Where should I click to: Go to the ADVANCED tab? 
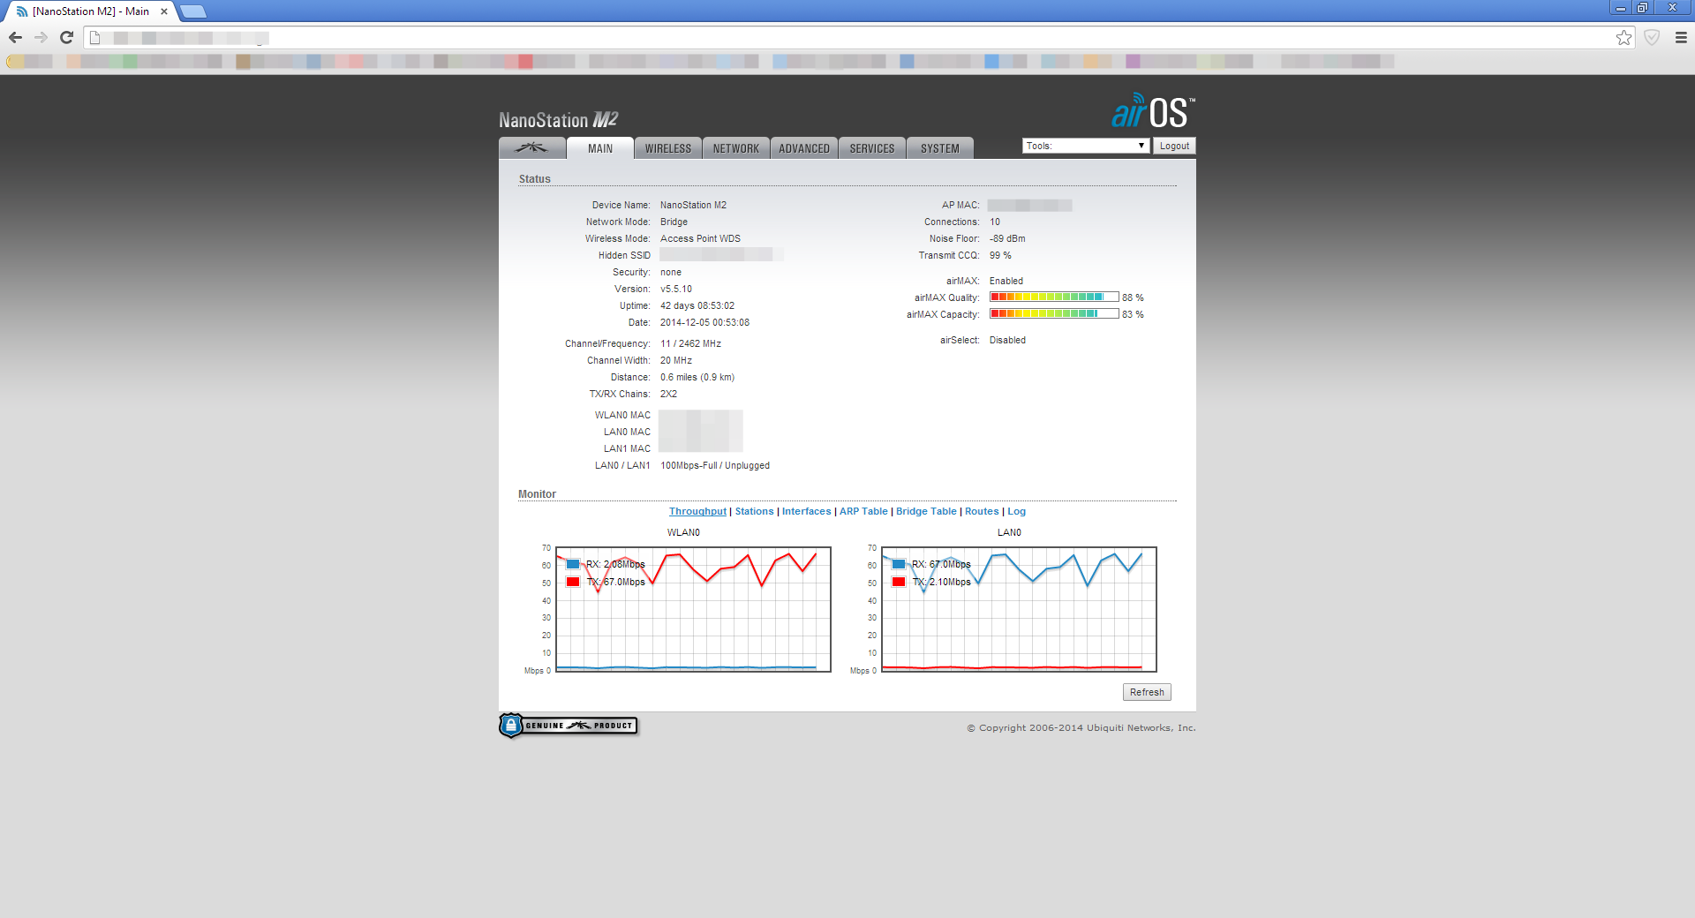804,148
